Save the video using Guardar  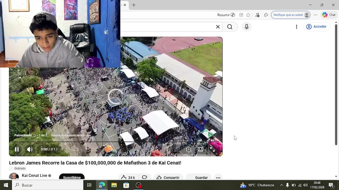pyautogui.click(x=198, y=177)
